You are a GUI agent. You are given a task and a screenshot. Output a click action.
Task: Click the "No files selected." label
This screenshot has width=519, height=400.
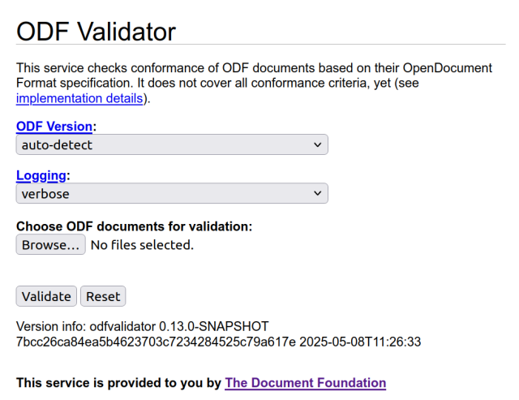[142, 245]
